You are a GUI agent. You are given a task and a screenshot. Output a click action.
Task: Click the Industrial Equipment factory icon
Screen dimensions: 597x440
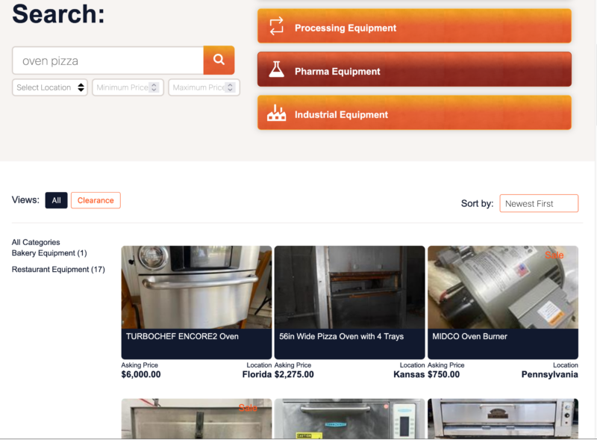tap(276, 113)
